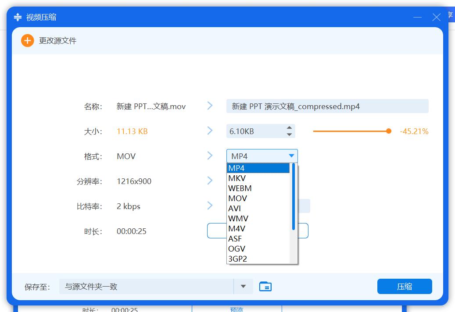The width and height of the screenshot is (455, 312).
Task: Click the chevron arrow next to 分辨率 row
Action: click(x=210, y=181)
